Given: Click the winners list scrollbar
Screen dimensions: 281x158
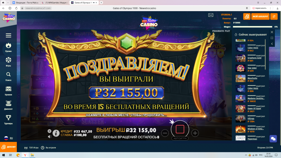Looking at the screenshot, I should coord(265,54).
